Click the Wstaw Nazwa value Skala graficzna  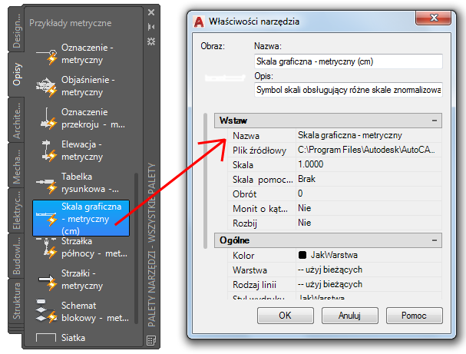[369, 135]
